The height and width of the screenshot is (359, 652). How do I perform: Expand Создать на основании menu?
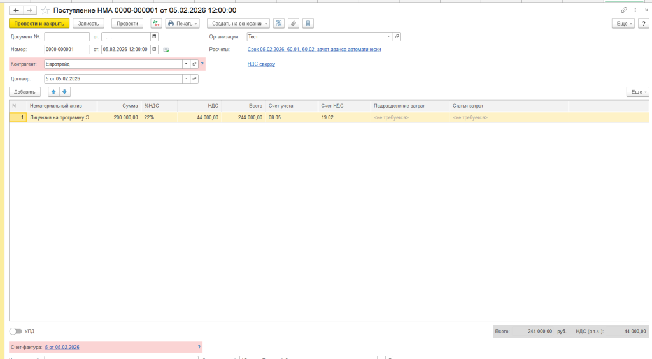[239, 24]
